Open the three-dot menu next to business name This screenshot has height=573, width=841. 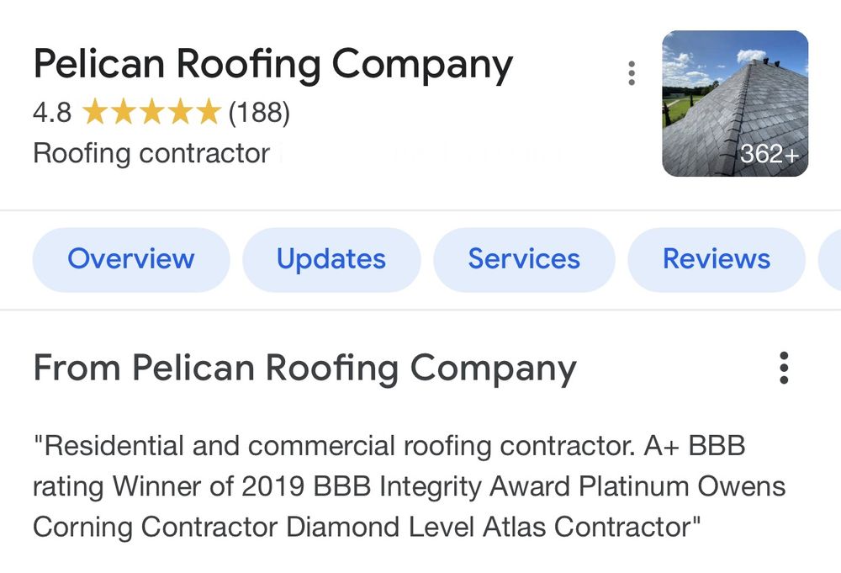click(632, 73)
